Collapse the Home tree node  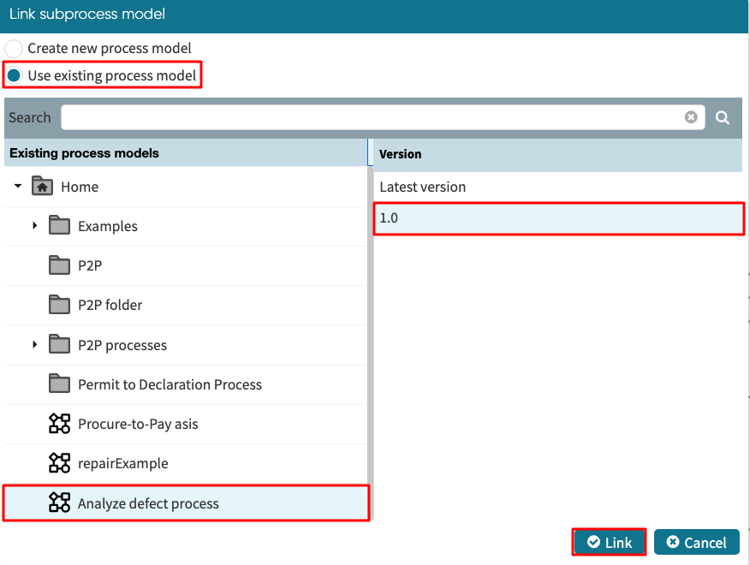coord(18,187)
